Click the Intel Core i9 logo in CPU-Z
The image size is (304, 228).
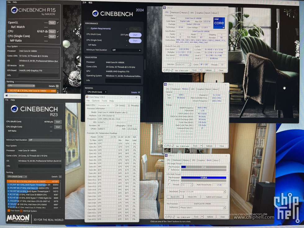click(219, 23)
